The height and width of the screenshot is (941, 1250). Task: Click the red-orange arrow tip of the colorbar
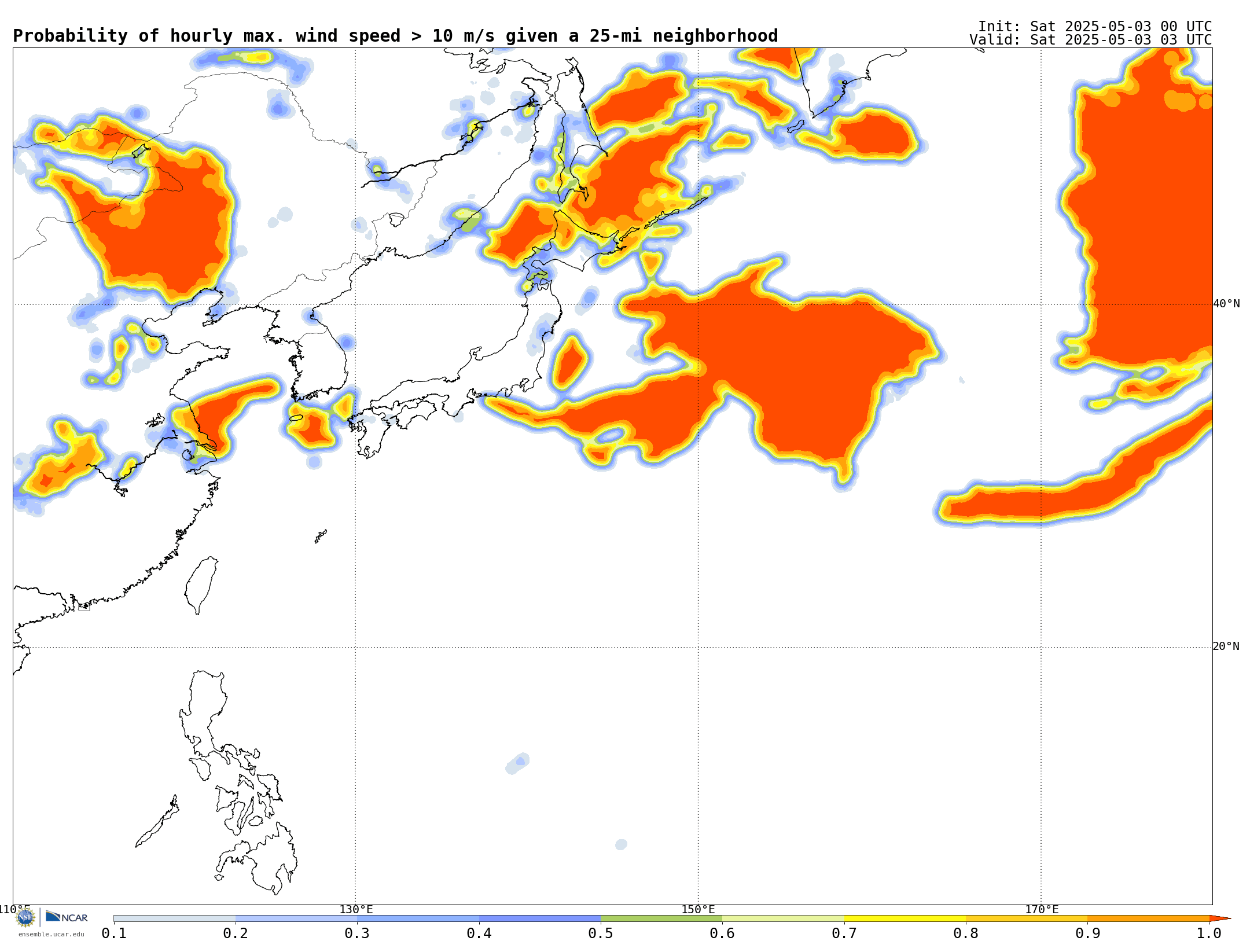[1219, 918]
